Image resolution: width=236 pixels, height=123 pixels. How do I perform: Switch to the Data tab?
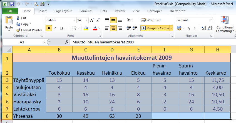[104, 11]
